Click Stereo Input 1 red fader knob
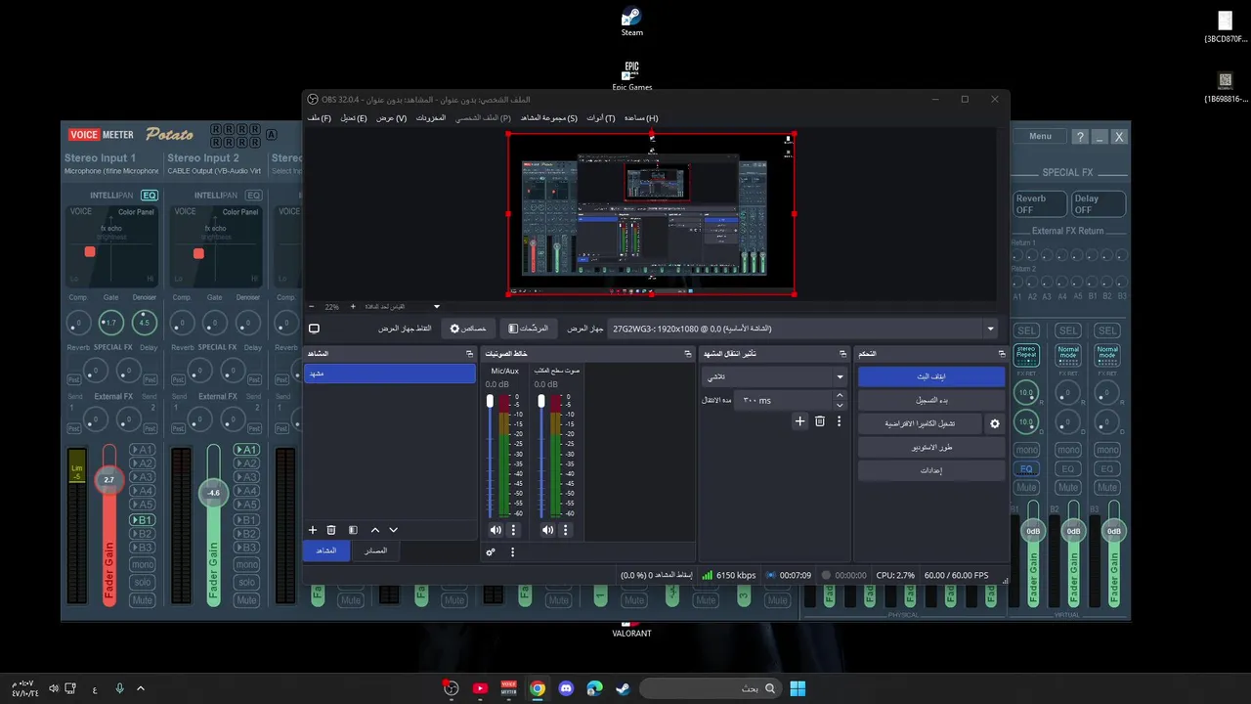 click(109, 479)
